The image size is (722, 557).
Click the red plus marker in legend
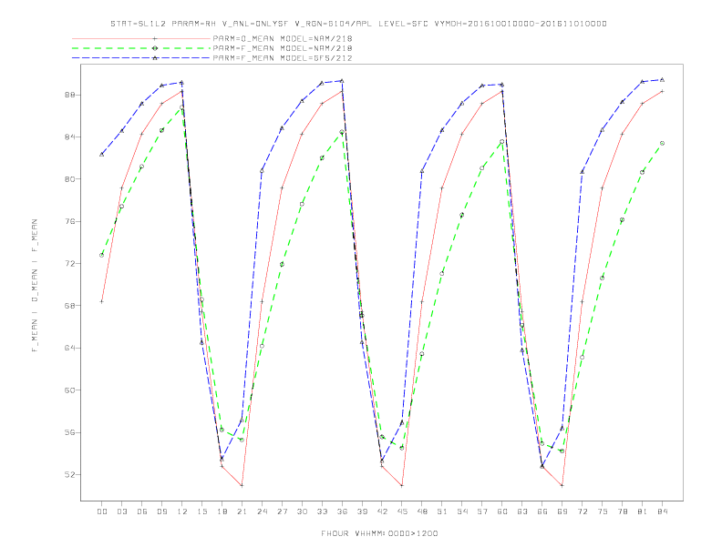pos(155,38)
